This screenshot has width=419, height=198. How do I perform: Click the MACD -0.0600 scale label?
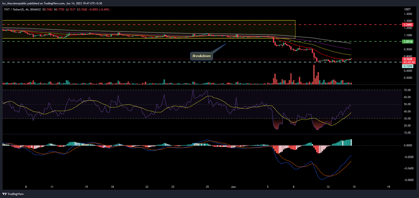point(409,180)
